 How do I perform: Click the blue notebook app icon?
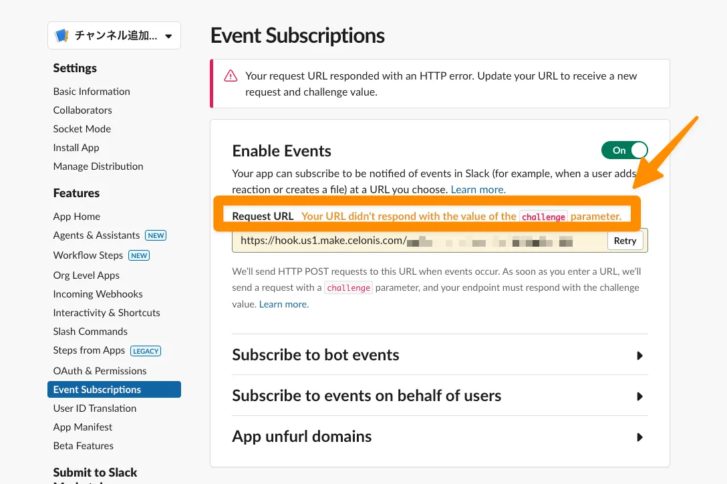click(x=62, y=36)
